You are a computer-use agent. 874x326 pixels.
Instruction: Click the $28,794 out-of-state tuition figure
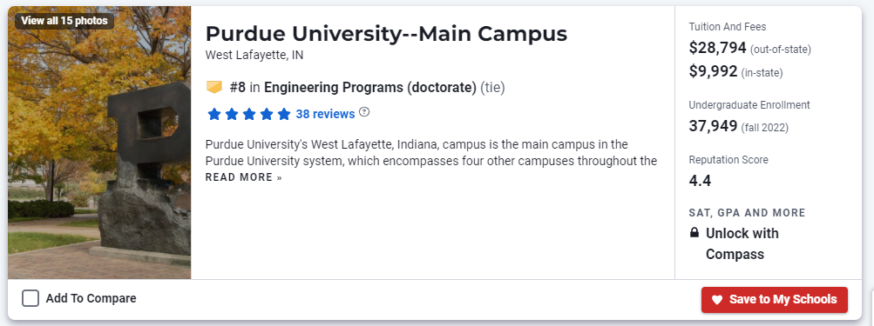point(717,49)
